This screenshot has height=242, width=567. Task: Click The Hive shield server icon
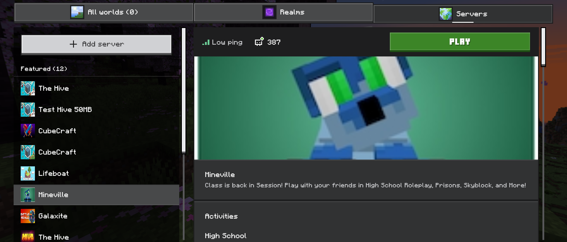[28, 88]
